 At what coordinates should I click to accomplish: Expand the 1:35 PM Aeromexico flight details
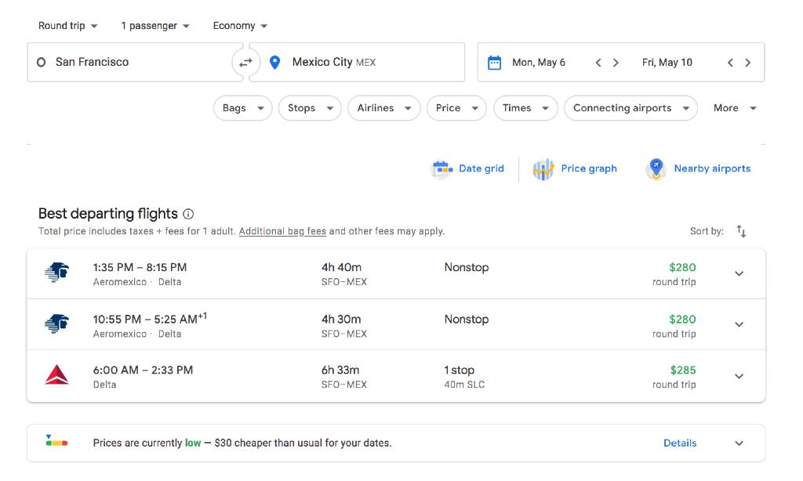[x=738, y=273]
